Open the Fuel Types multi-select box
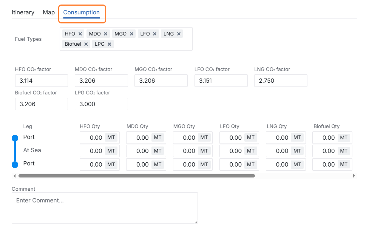 coord(151,44)
